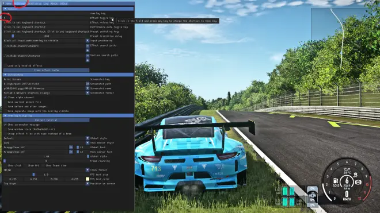This screenshot has width=380, height=213.
Task: Add a new texture search path
Action: [88, 60]
